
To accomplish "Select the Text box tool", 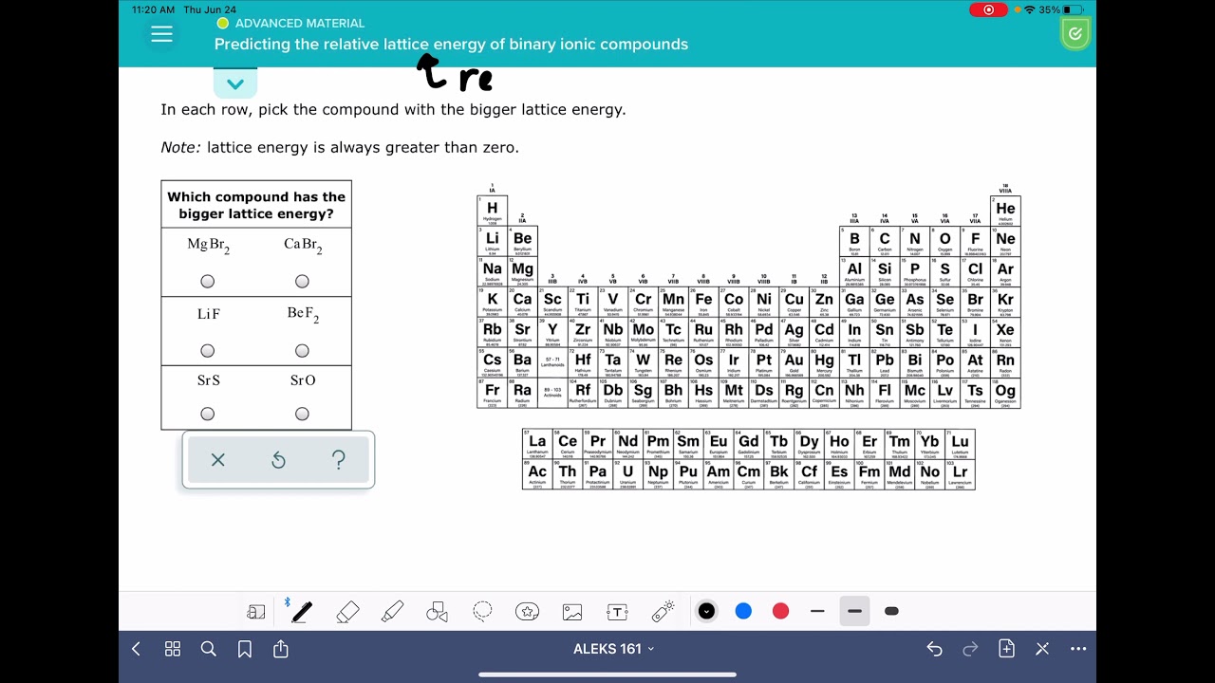I will 618,612.
